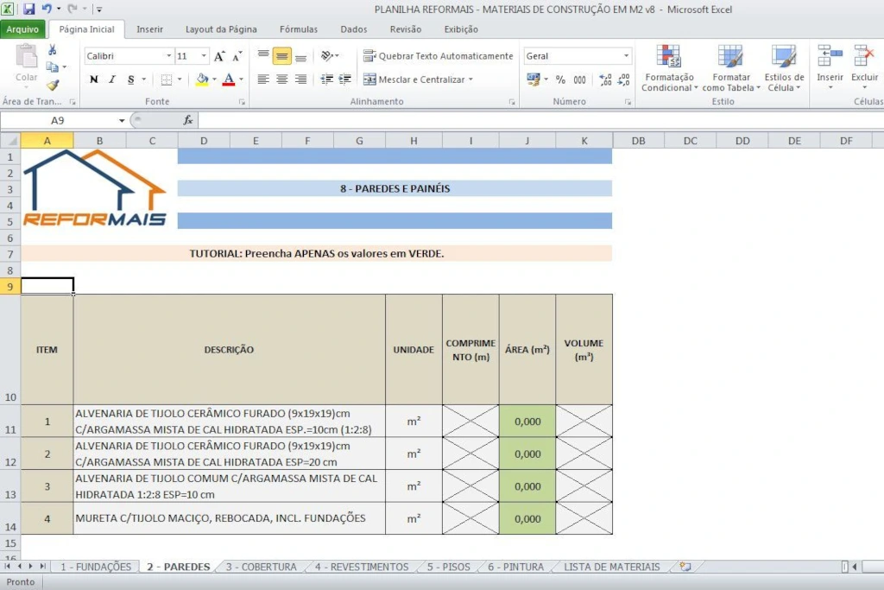Open the Name Box dropdown arrow

[x=122, y=120]
